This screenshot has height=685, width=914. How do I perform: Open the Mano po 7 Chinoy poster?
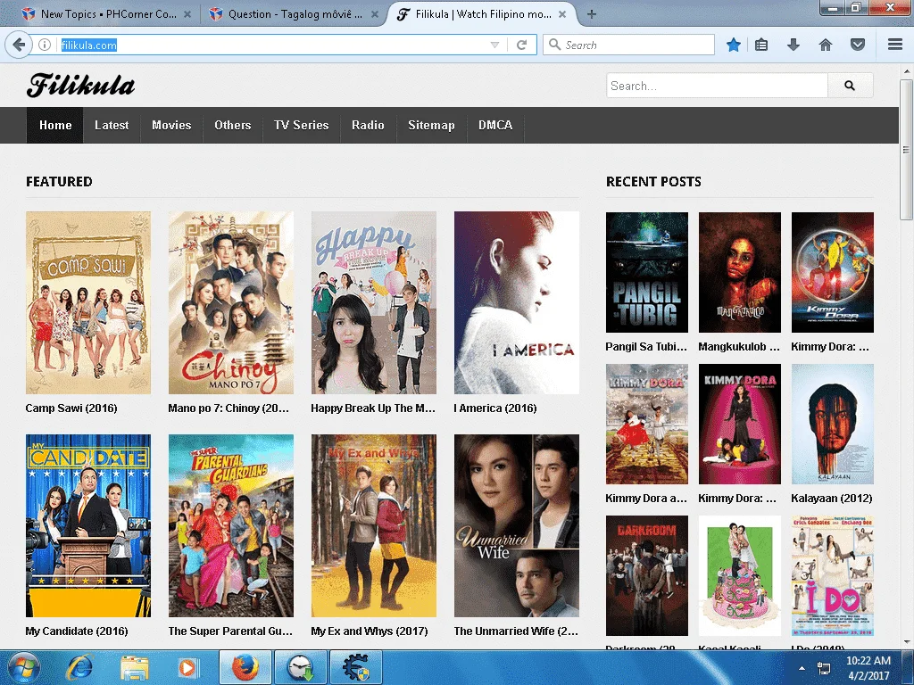pos(231,303)
